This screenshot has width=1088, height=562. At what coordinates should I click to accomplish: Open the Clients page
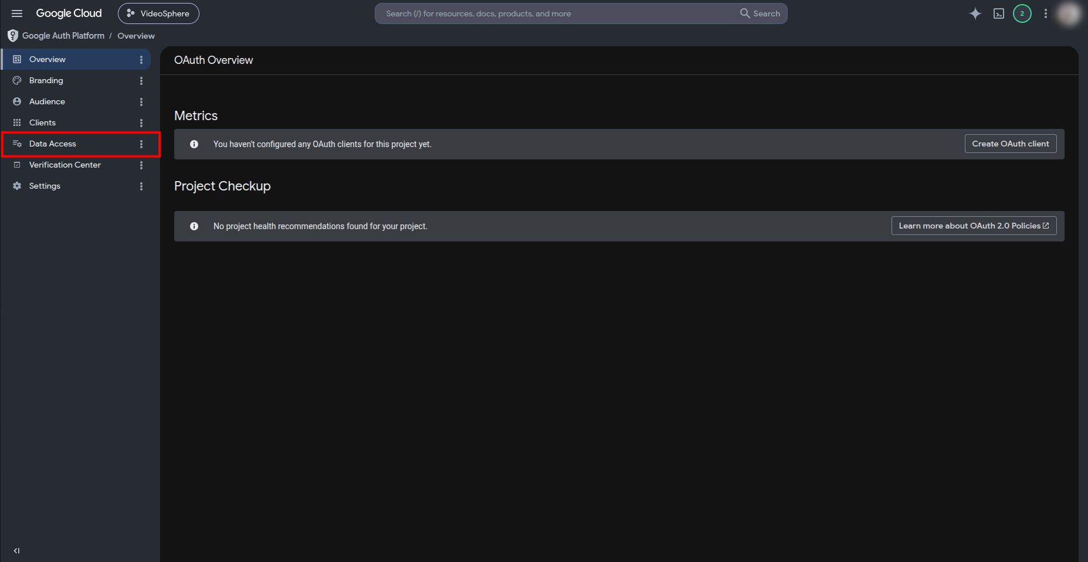(76, 122)
